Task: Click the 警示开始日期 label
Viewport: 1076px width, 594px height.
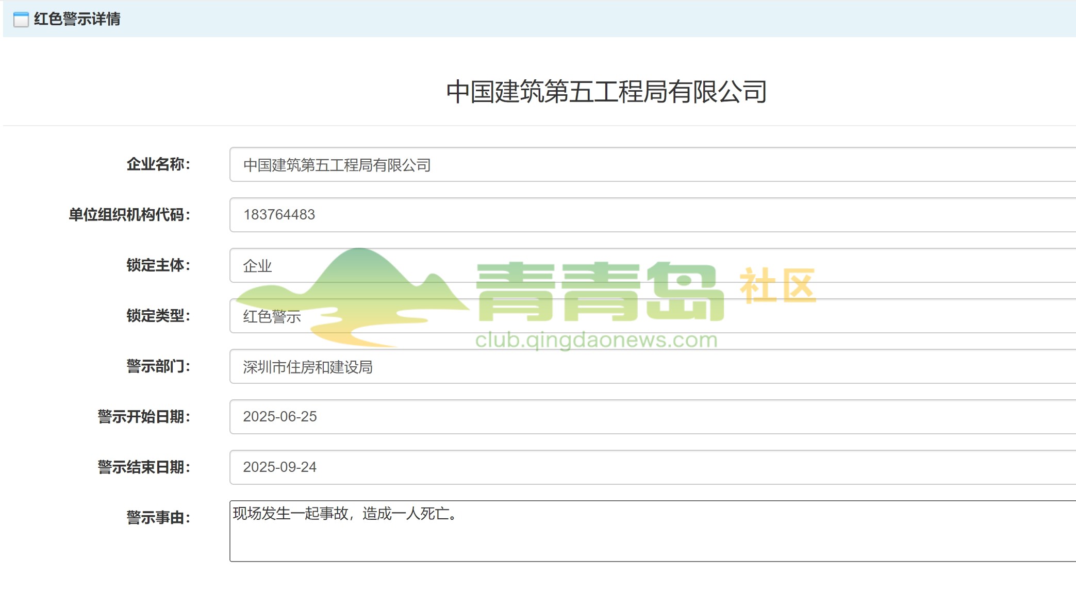Action: click(x=144, y=417)
